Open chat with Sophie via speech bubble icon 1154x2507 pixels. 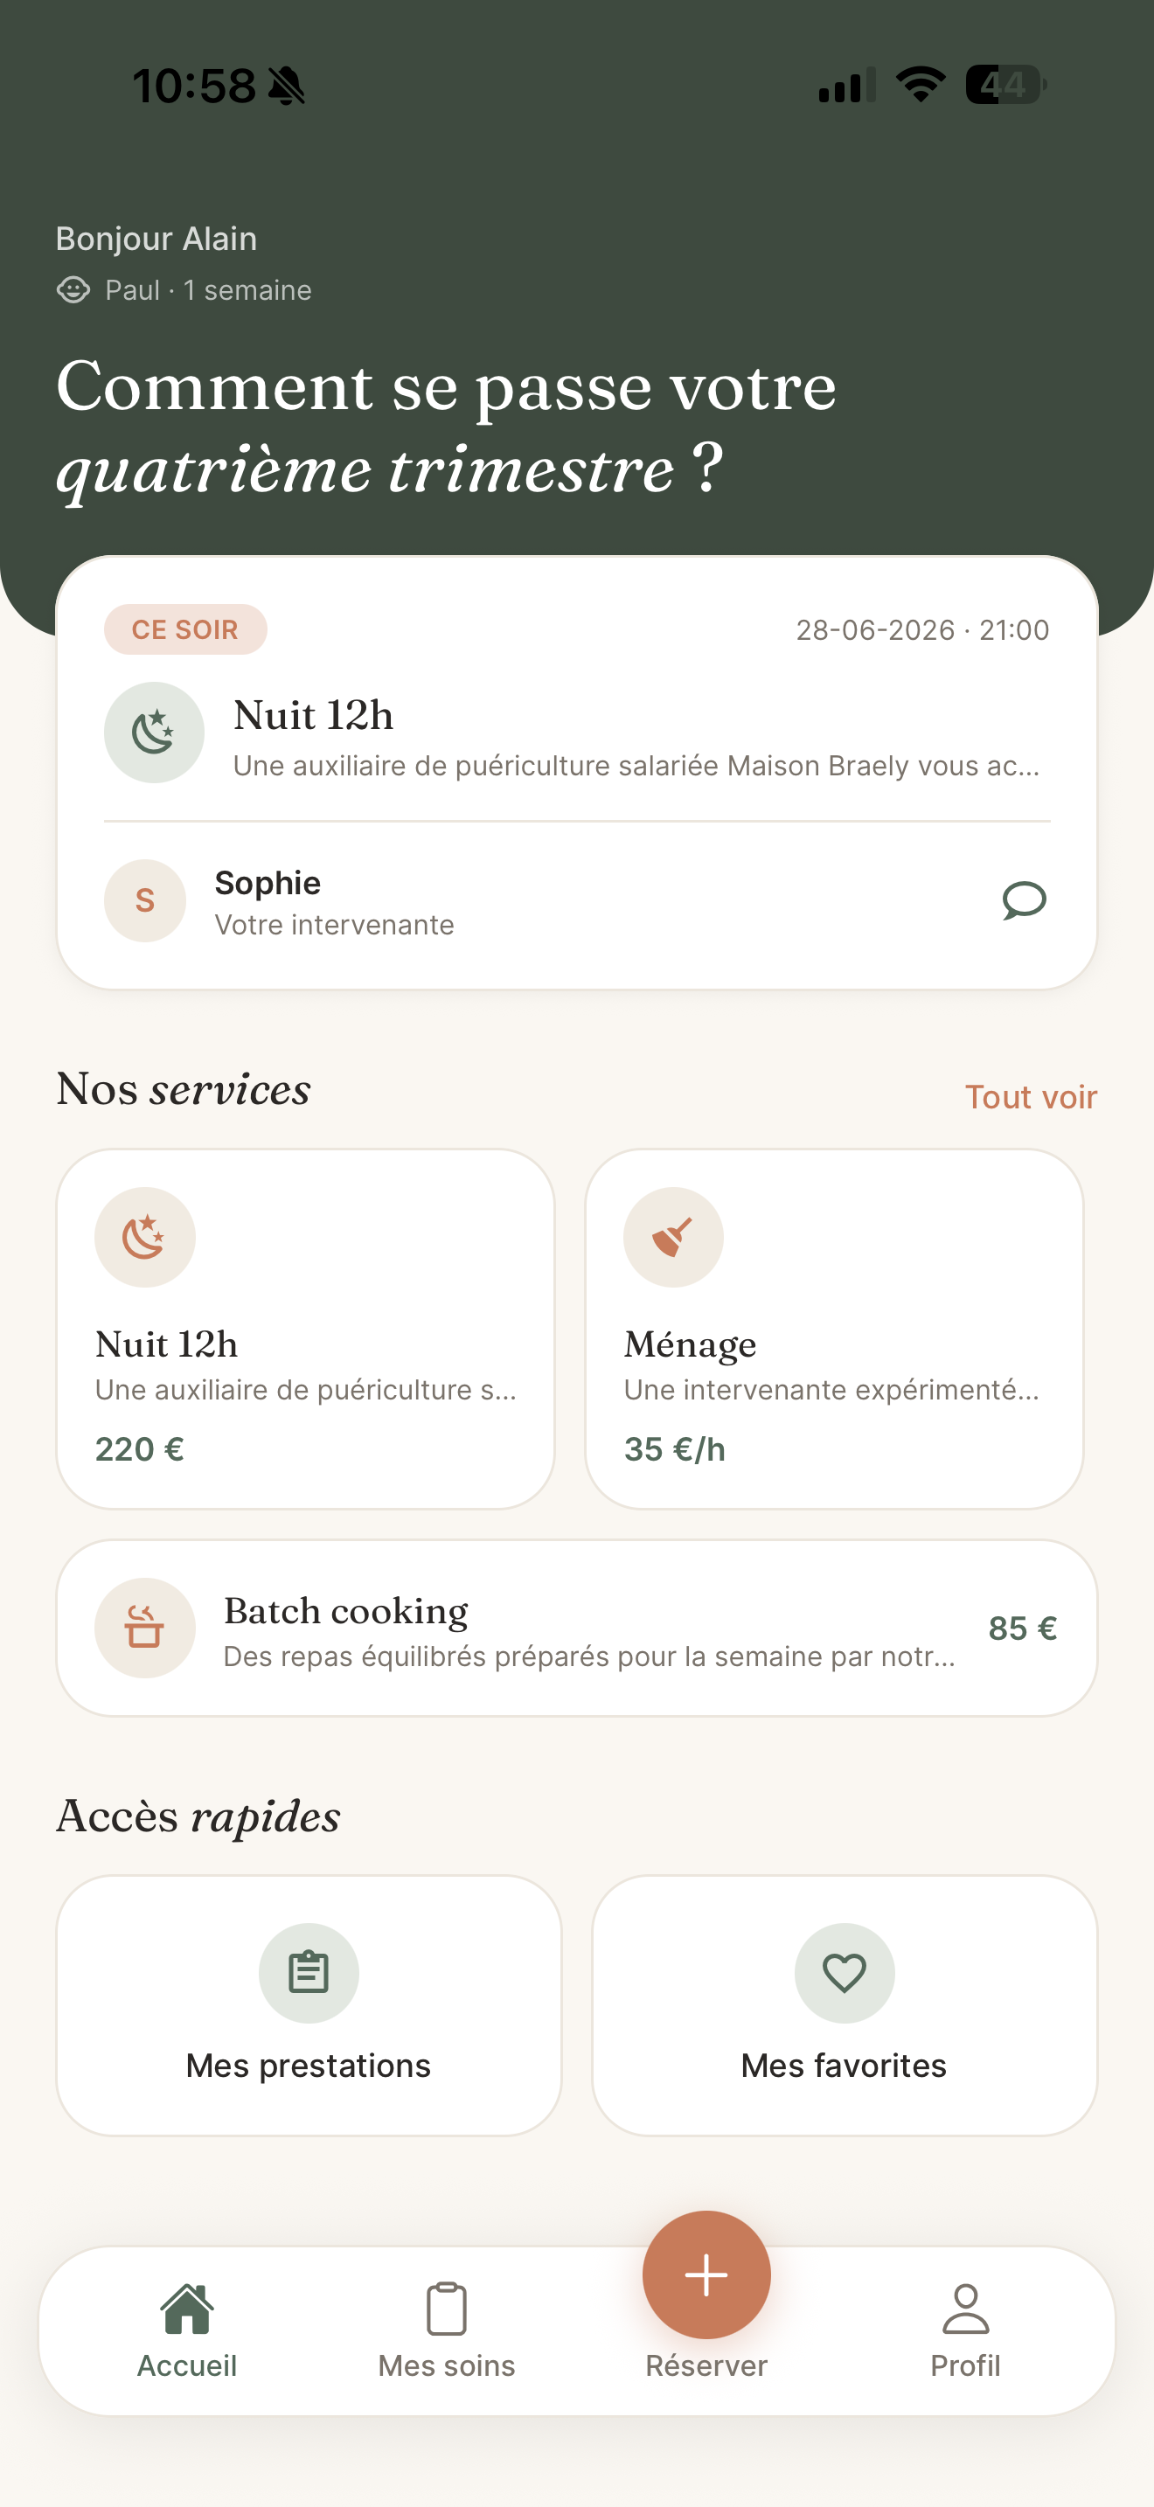[x=1024, y=900]
